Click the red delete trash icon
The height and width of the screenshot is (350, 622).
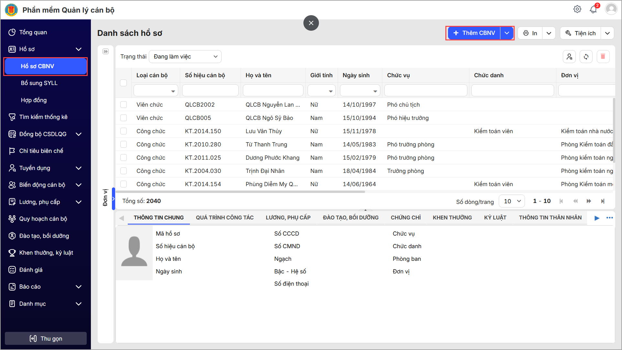coord(603,57)
